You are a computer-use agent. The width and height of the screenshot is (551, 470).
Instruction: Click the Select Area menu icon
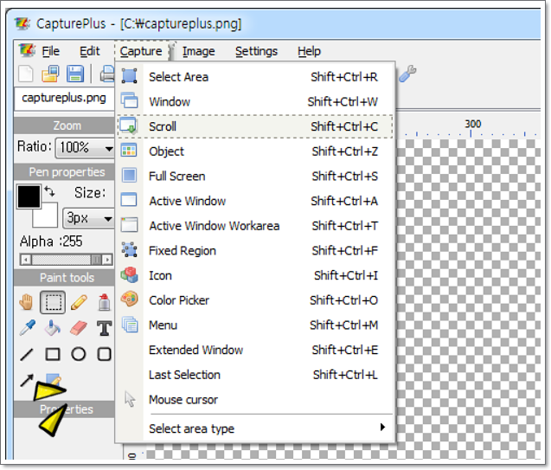click(x=130, y=76)
